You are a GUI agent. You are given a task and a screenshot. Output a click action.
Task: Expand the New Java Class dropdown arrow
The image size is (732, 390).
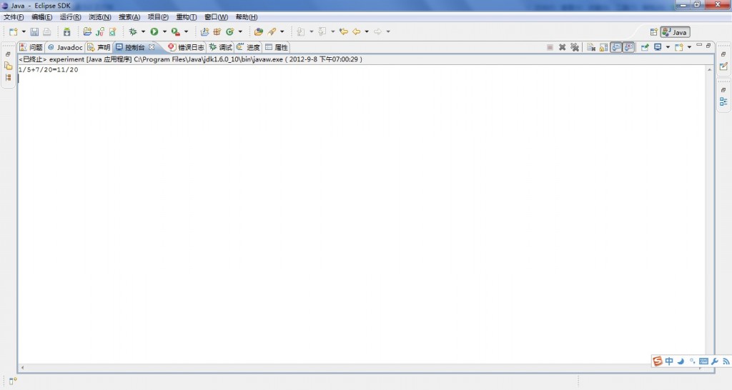(x=240, y=31)
